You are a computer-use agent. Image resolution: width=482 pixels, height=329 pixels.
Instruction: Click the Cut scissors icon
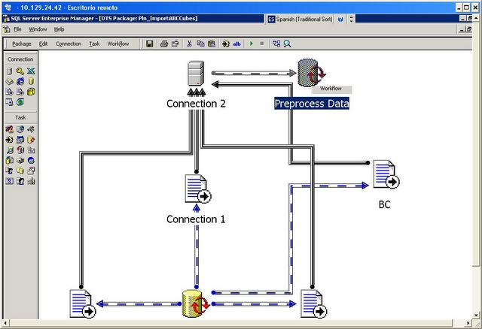pyautogui.click(x=189, y=44)
